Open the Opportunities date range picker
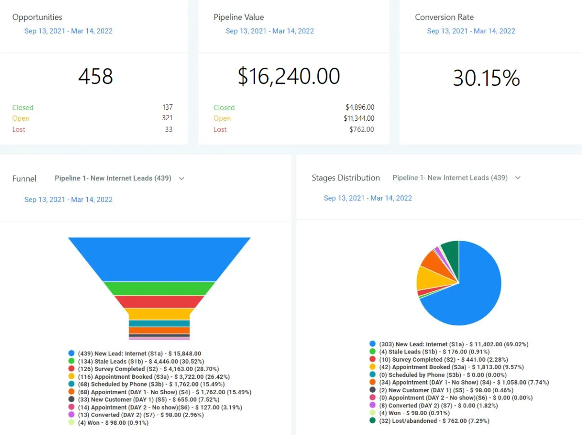This screenshot has height=435, width=582. point(68,31)
